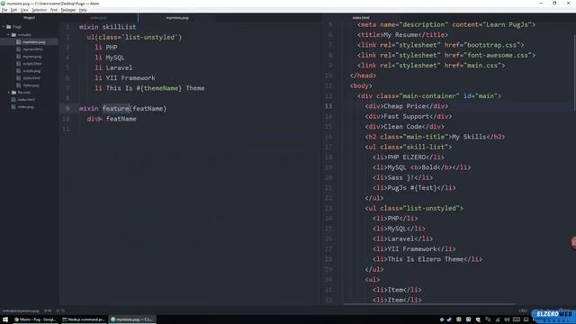
Task: Click 'featName' on line 10
Action: click(121, 119)
